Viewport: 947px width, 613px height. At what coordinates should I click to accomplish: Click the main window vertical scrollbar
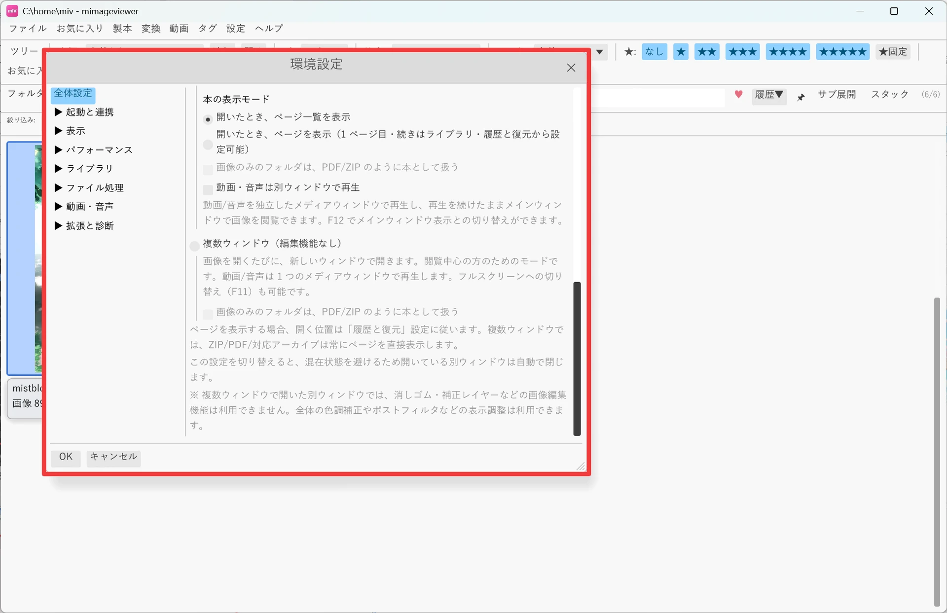(x=937, y=451)
